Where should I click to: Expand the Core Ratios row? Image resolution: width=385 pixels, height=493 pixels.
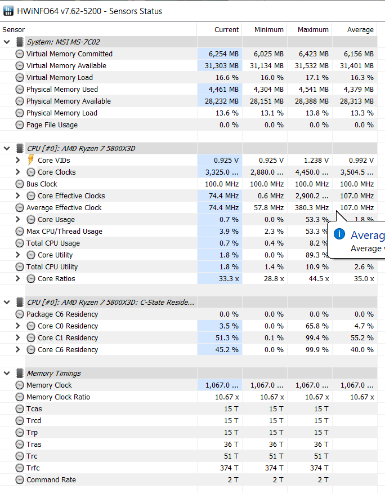coord(18,278)
